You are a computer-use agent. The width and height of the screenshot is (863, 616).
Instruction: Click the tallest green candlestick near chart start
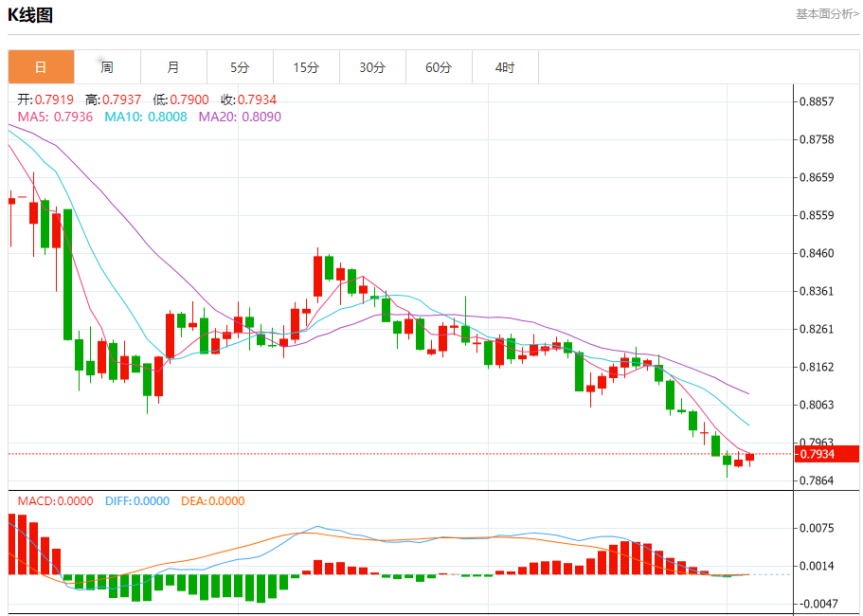(x=67, y=275)
